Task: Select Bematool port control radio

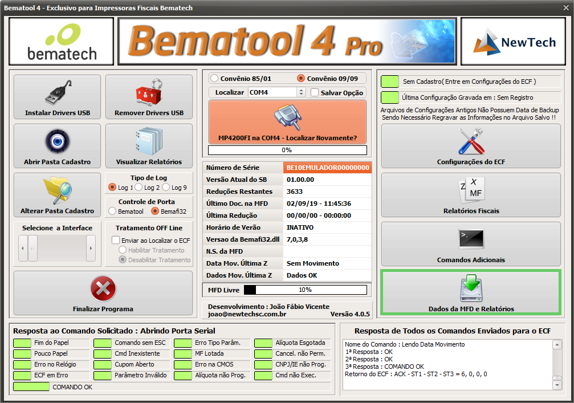Action: (x=112, y=211)
